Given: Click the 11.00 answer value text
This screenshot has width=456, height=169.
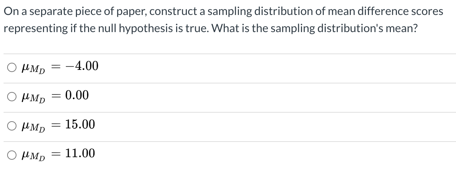Looking at the screenshot, I should click(80, 154).
